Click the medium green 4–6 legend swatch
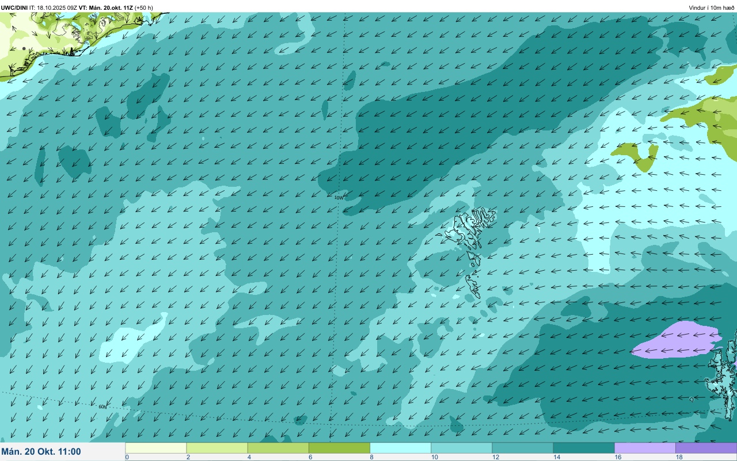Viewport: 737px width, 461px height. coord(278,448)
